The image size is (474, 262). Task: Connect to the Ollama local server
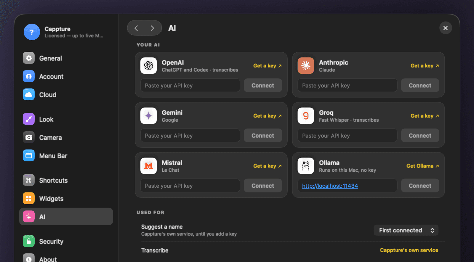click(420, 186)
